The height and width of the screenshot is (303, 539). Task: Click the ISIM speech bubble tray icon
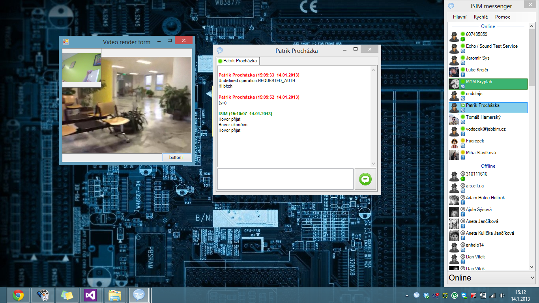[417, 295]
